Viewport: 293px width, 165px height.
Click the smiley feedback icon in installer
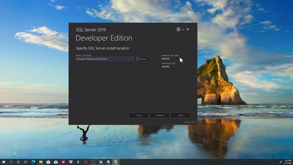coord(178,29)
